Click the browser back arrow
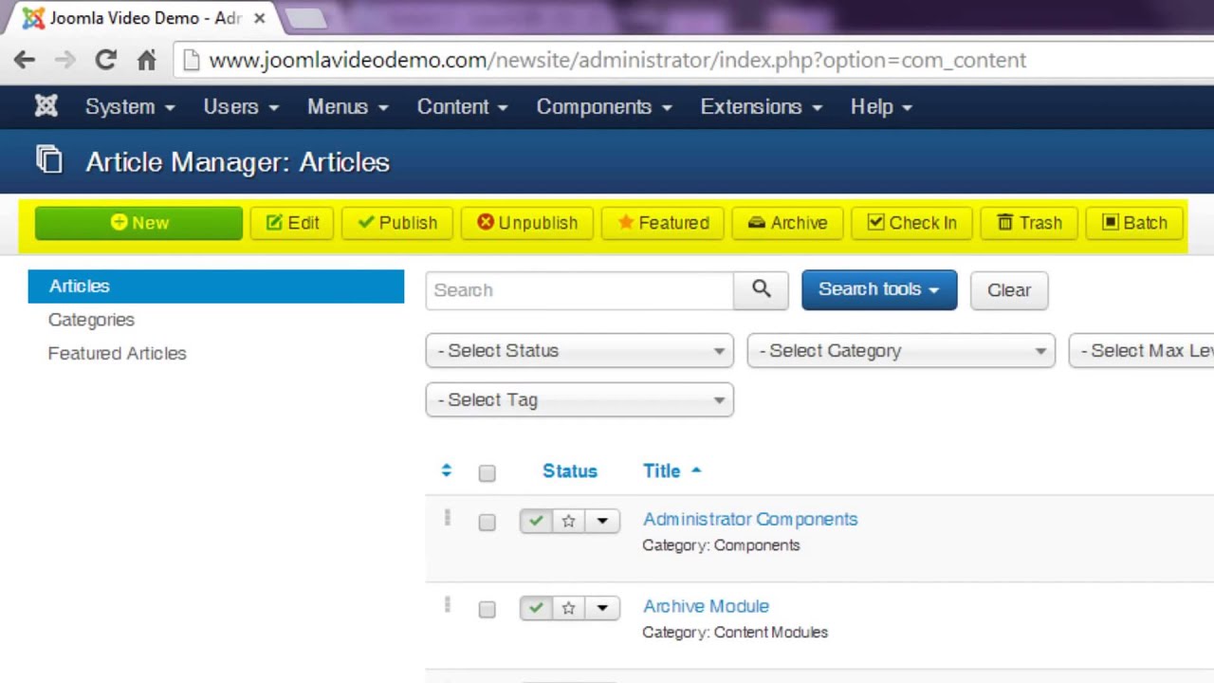Image resolution: width=1214 pixels, height=683 pixels. tap(24, 60)
